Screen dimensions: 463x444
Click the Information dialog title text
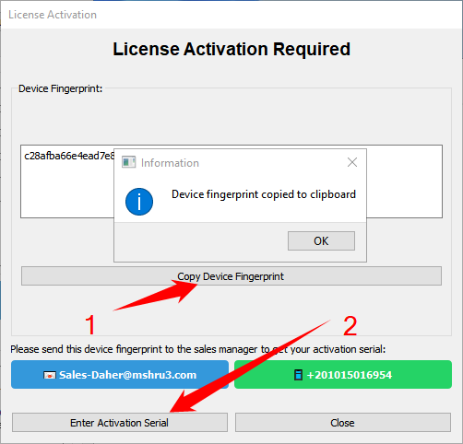[x=170, y=163]
